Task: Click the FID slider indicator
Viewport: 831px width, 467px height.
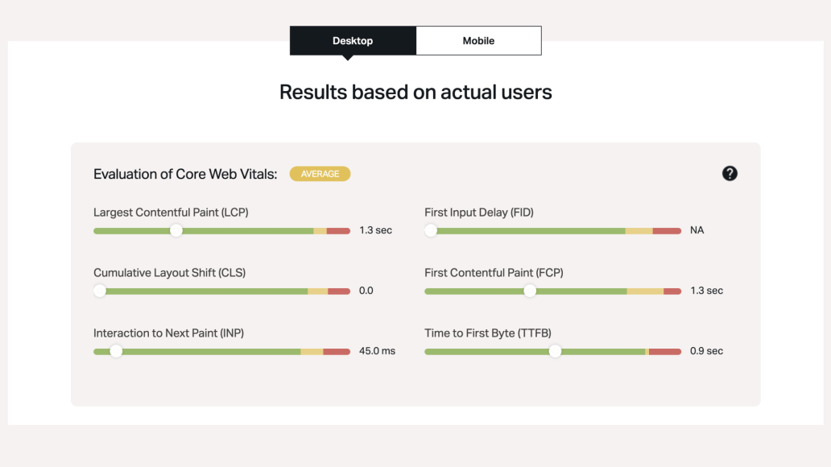Action: (x=431, y=230)
